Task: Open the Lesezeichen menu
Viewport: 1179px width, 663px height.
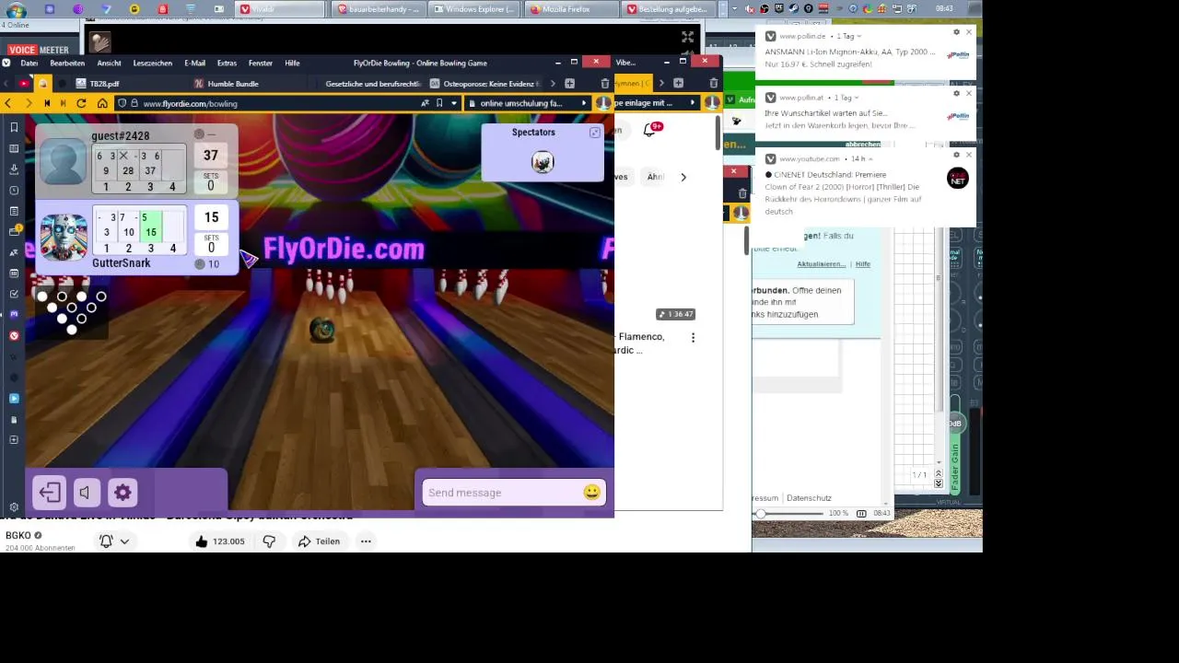Action: (x=153, y=63)
